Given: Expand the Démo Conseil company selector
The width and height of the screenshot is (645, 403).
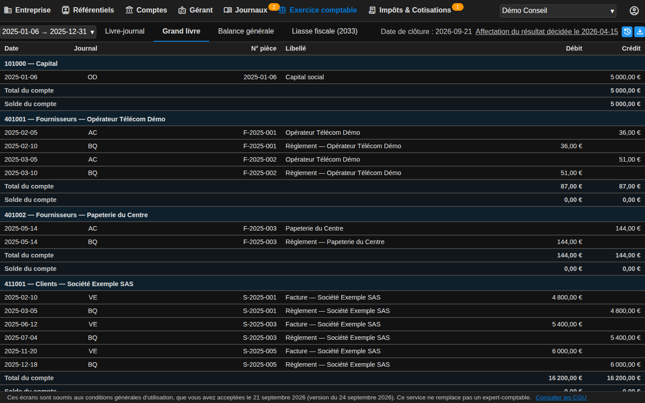Looking at the screenshot, I should (x=558, y=11).
